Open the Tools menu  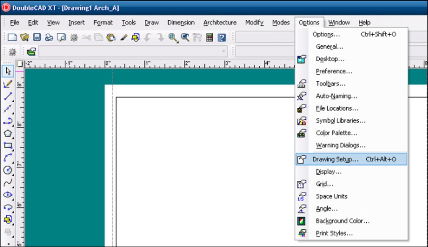tap(128, 22)
